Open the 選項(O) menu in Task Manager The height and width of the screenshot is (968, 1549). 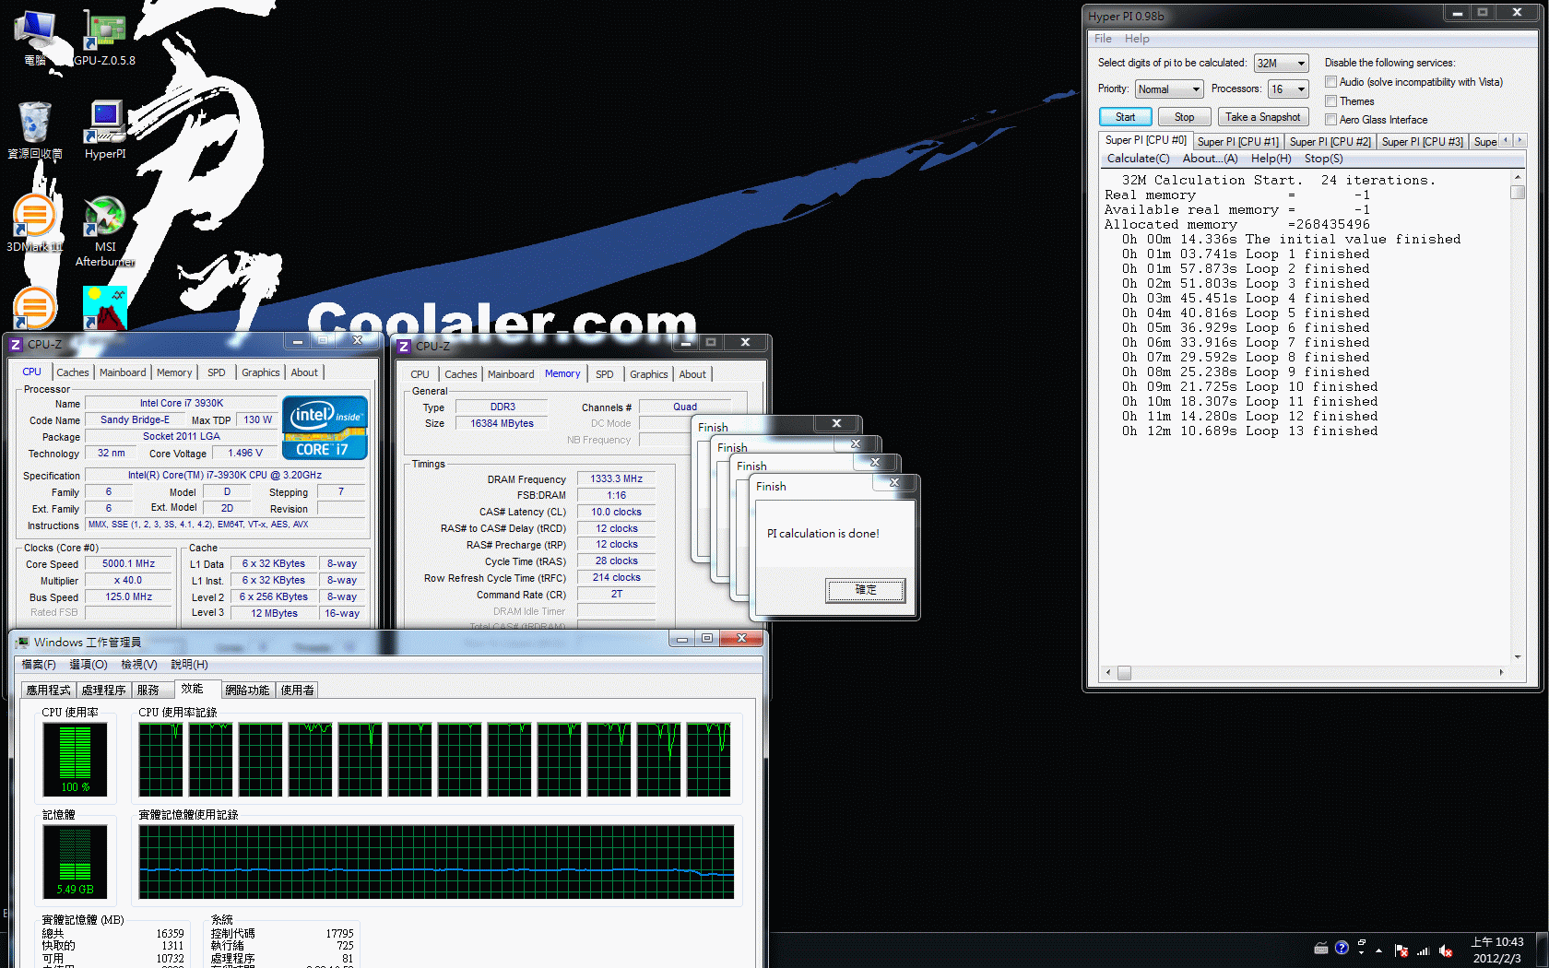click(x=89, y=665)
